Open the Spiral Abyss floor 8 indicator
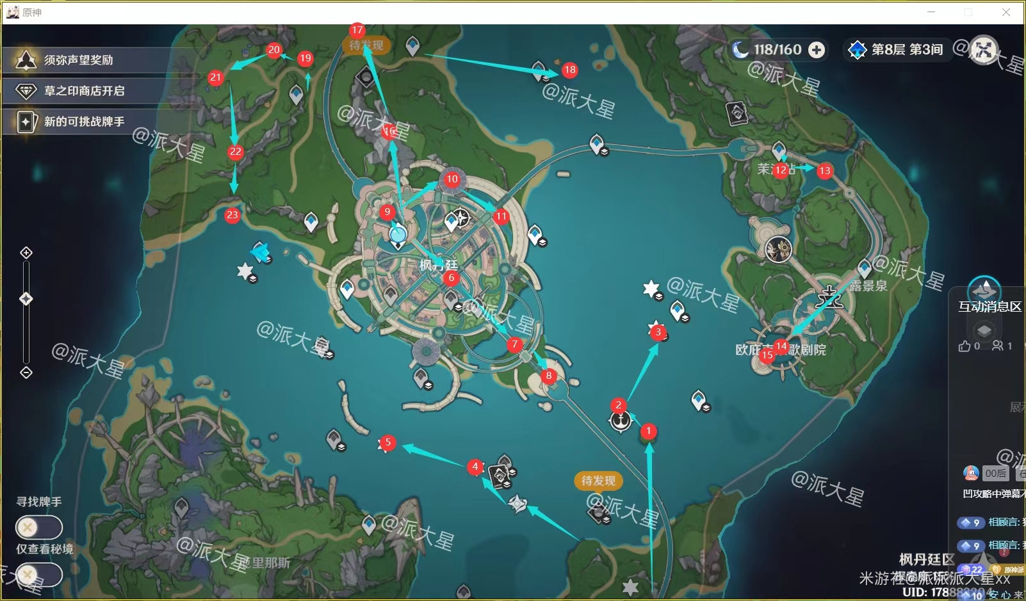 tap(897, 50)
